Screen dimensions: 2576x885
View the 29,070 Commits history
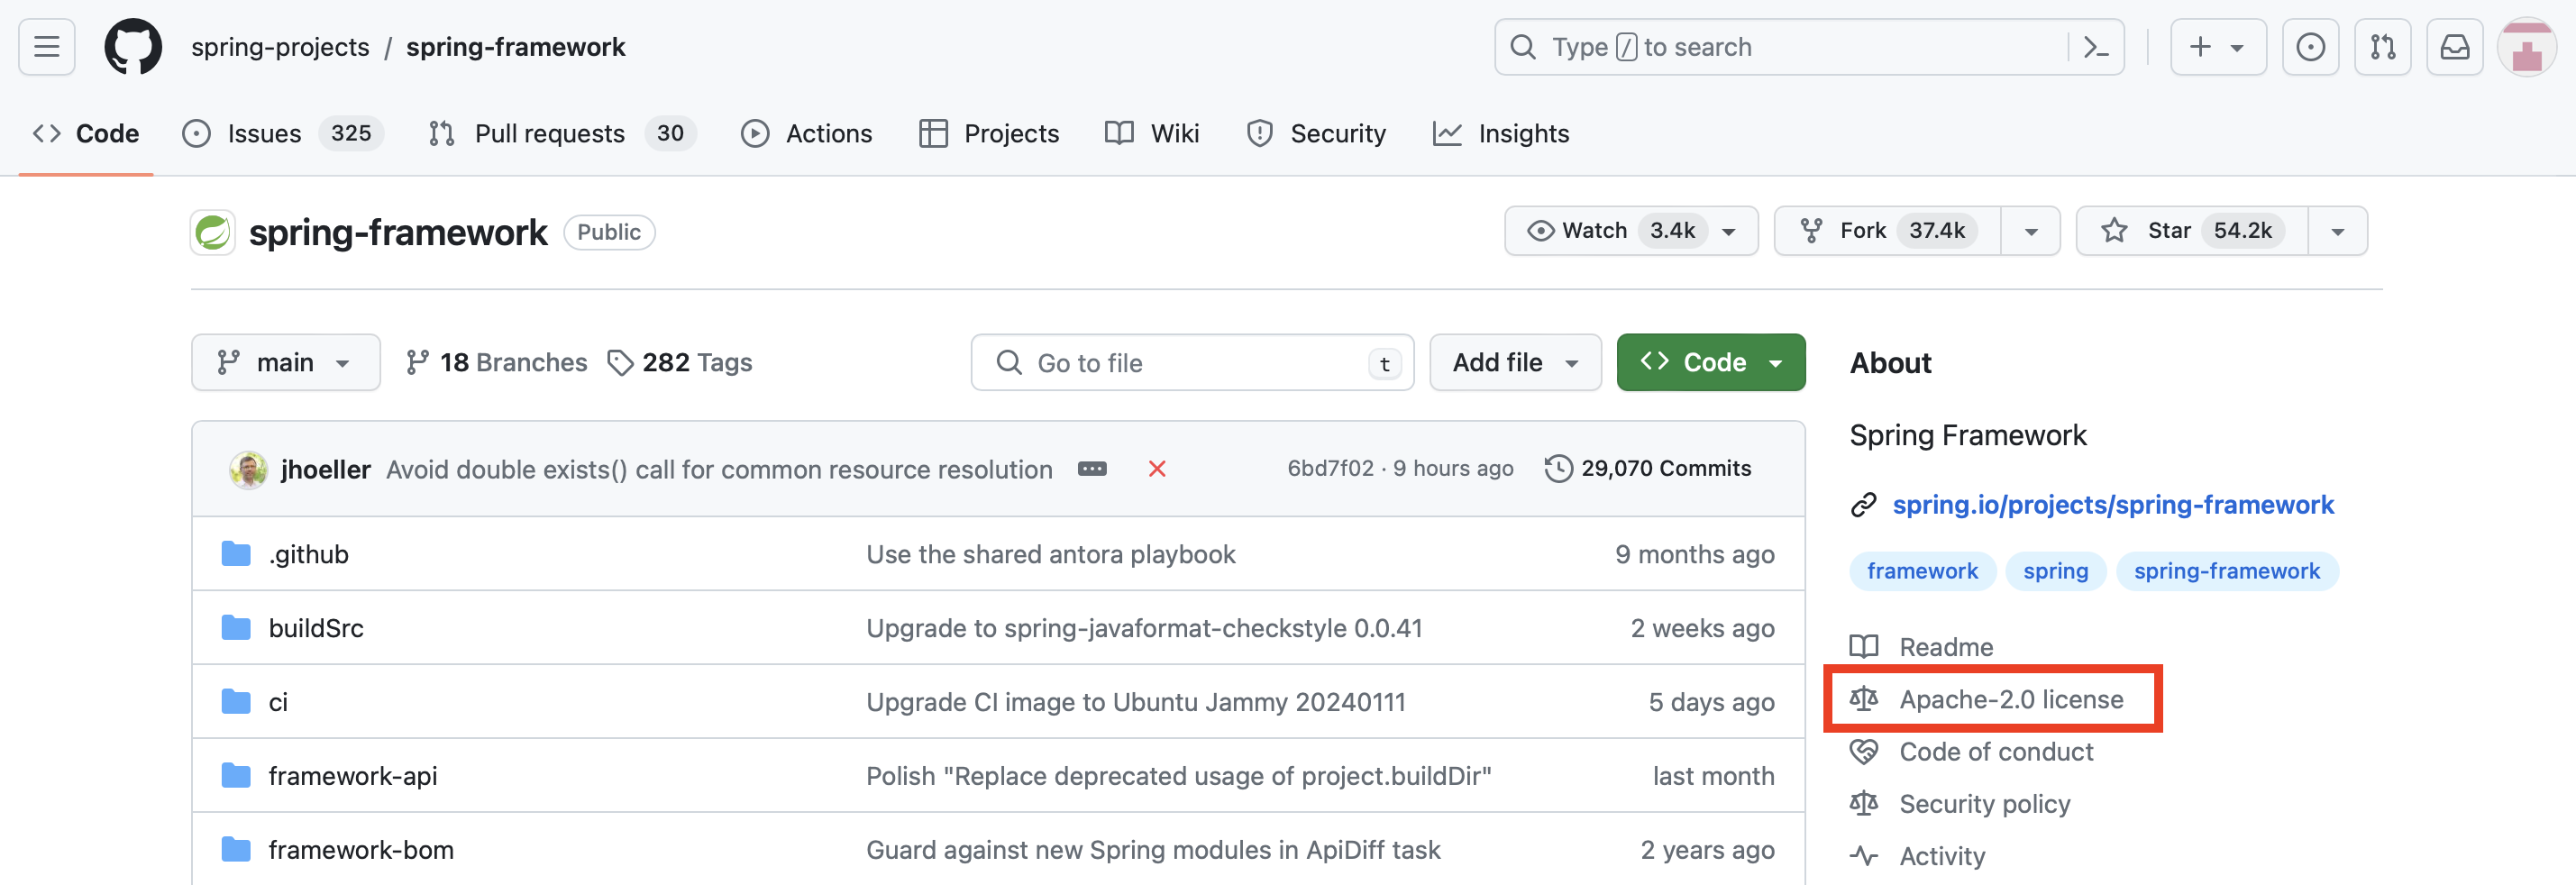[x=1648, y=468]
